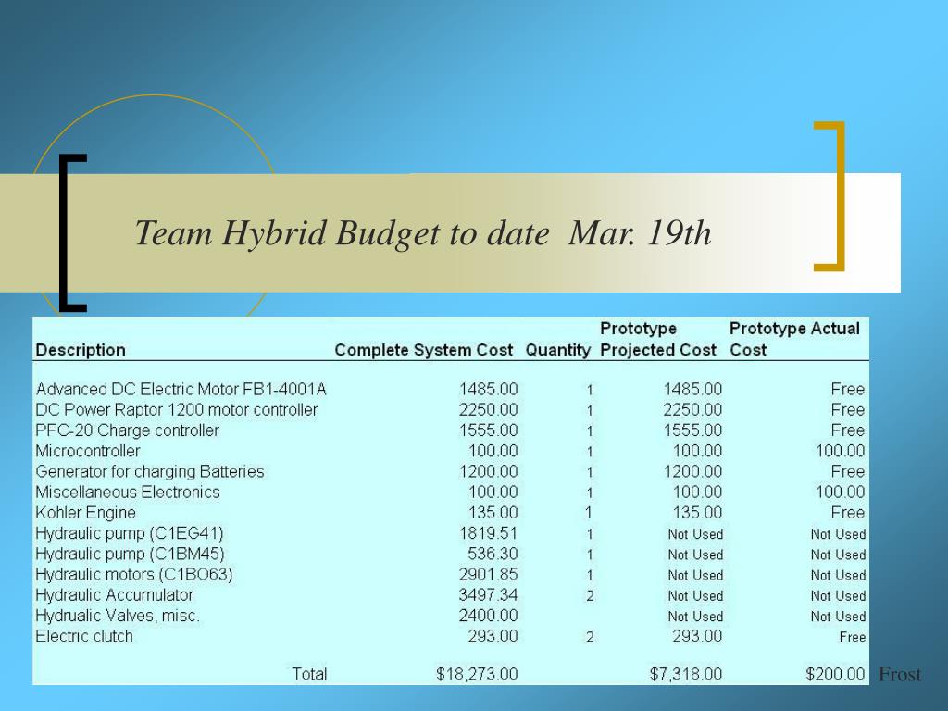948x711 pixels.
Task: Click system cost 536.30 for pump C1BM45
Action: point(493,554)
